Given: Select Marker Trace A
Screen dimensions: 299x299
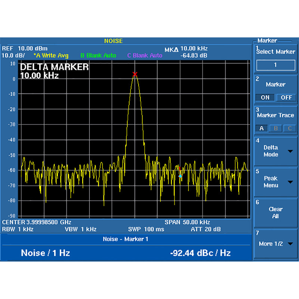Looking at the screenshot, I should [x=261, y=129].
